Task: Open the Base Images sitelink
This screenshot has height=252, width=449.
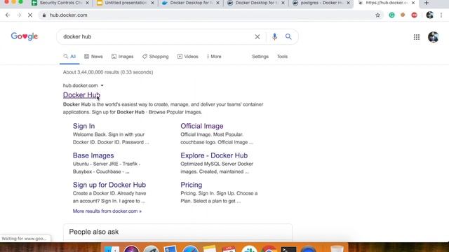Action: tap(93, 155)
